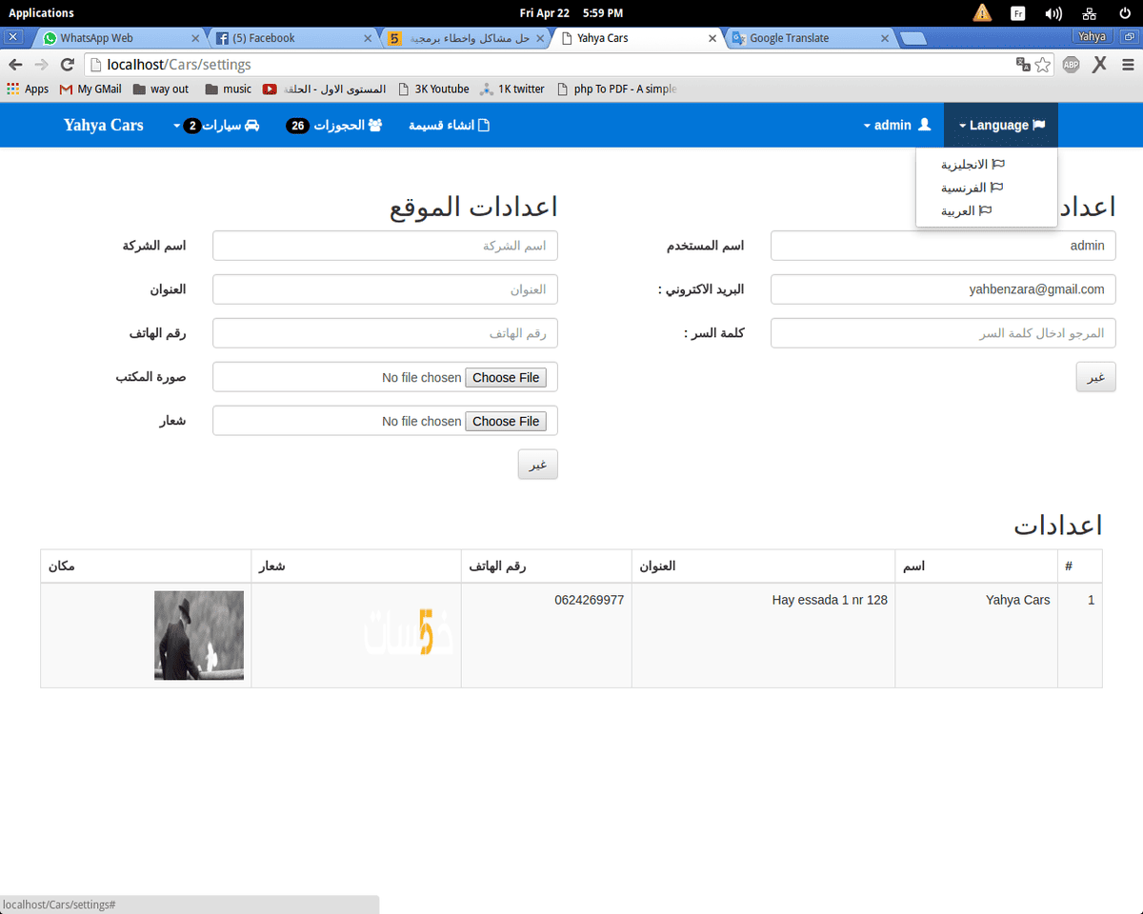Open the 3K Youtube bookmark
This screenshot has width=1143, height=914.
click(x=433, y=89)
